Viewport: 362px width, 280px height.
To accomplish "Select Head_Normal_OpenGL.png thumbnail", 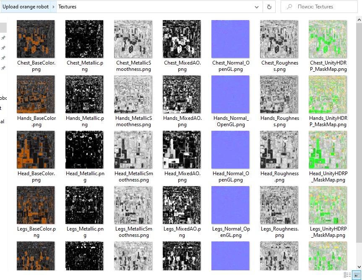I will point(230,150).
